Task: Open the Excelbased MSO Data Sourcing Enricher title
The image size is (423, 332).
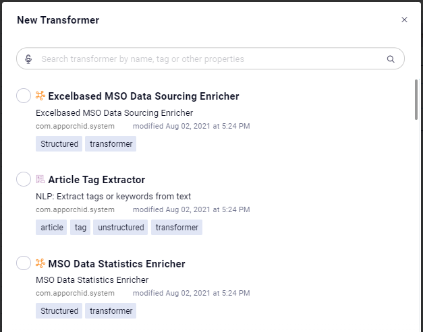Action: pyautogui.click(x=144, y=96)
